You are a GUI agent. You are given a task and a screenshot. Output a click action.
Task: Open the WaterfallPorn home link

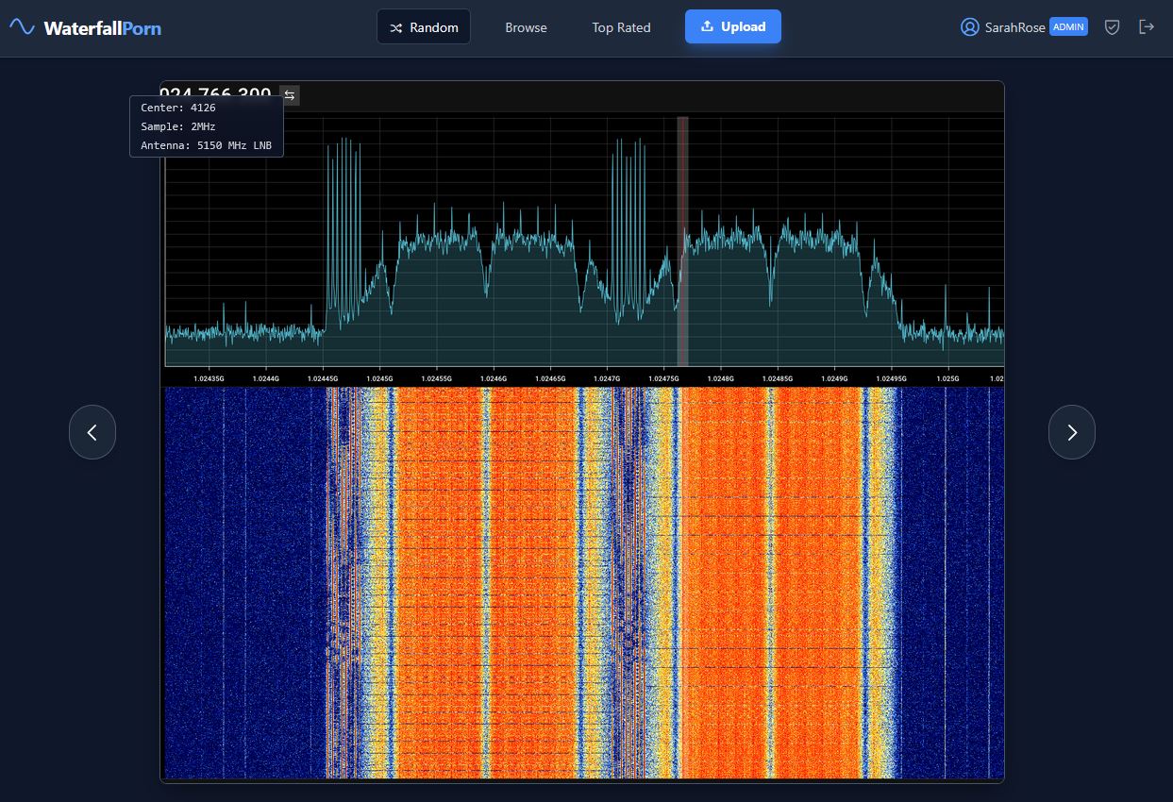86,27
